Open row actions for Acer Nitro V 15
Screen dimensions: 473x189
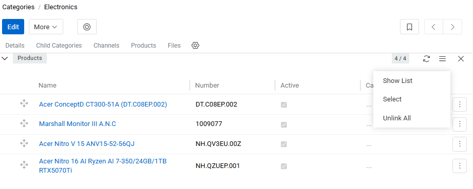pyautogui.click(x=460, y=144)
